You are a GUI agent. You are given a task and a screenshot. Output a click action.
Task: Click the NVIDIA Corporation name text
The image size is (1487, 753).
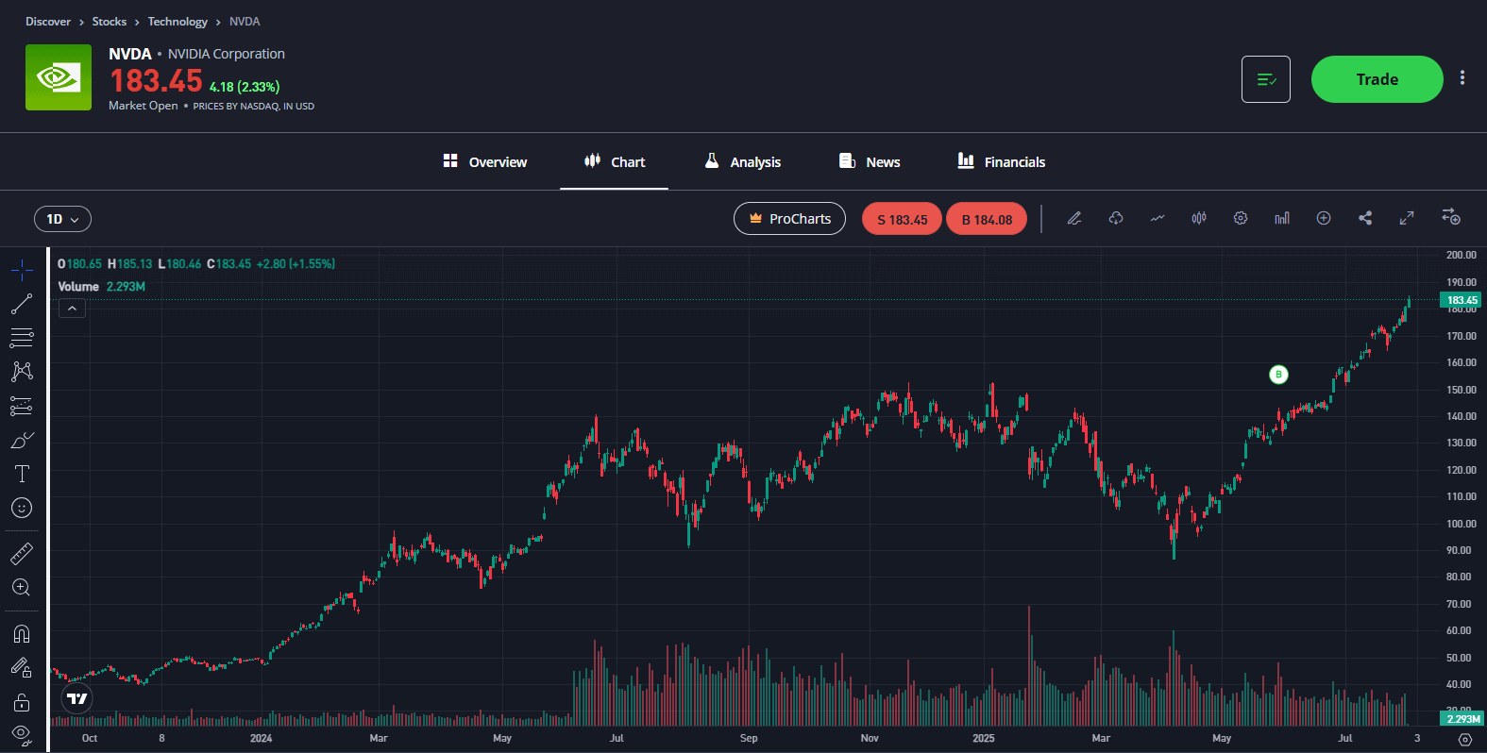click(x=227, y=54)
